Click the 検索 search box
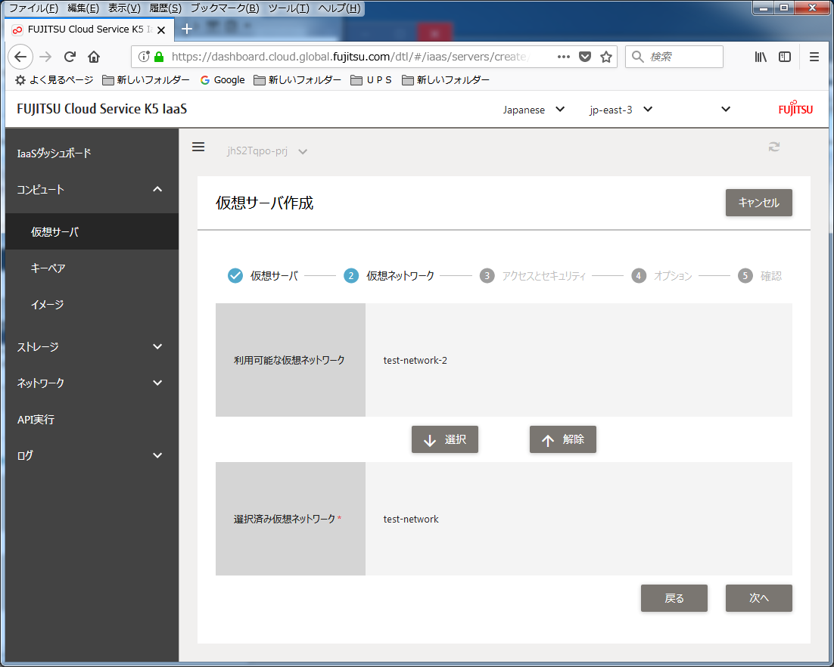834x667 pixels. point(674,56)
